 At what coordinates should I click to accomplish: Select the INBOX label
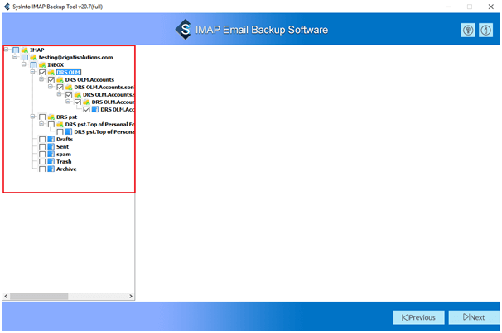pyautogui.click(x=56, y=64)
